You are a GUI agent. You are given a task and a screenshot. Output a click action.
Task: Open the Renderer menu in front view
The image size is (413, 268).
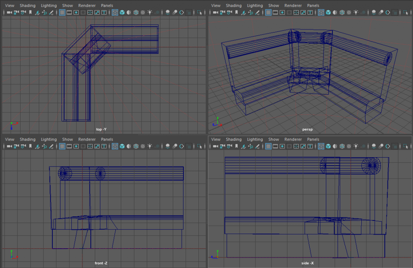pos(86,139)
